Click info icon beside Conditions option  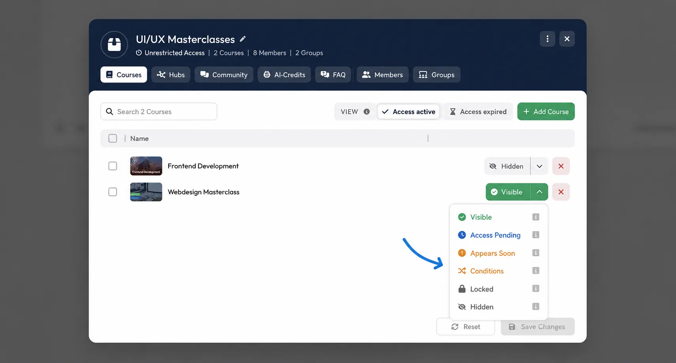(536, 271)
